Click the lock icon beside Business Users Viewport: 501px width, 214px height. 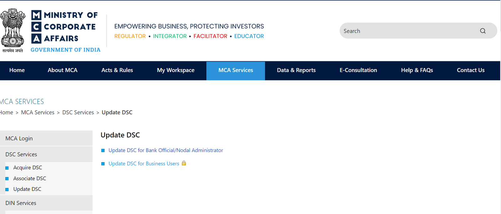point(184,163)
